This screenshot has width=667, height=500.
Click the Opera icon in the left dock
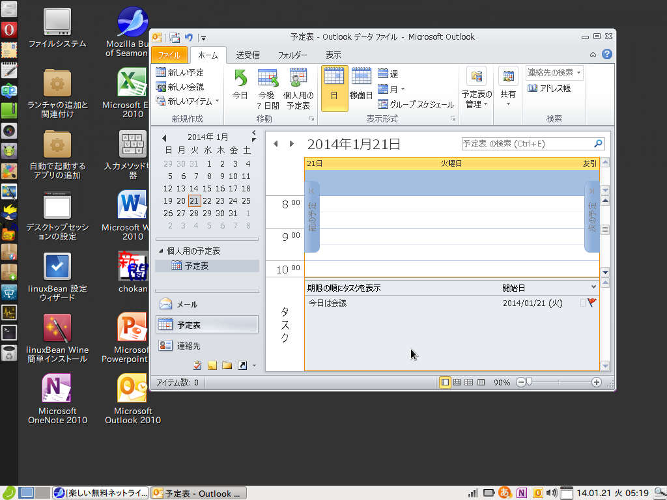tap(9, 30)
